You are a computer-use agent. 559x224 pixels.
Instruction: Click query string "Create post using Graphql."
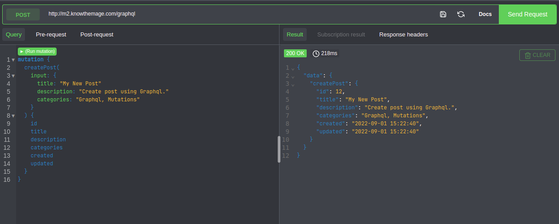(x=124, y=92)
